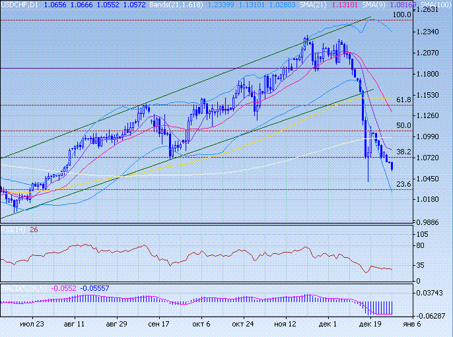Click the июл 23 date label
Screen dimensions: 453x337
[32, 324]
